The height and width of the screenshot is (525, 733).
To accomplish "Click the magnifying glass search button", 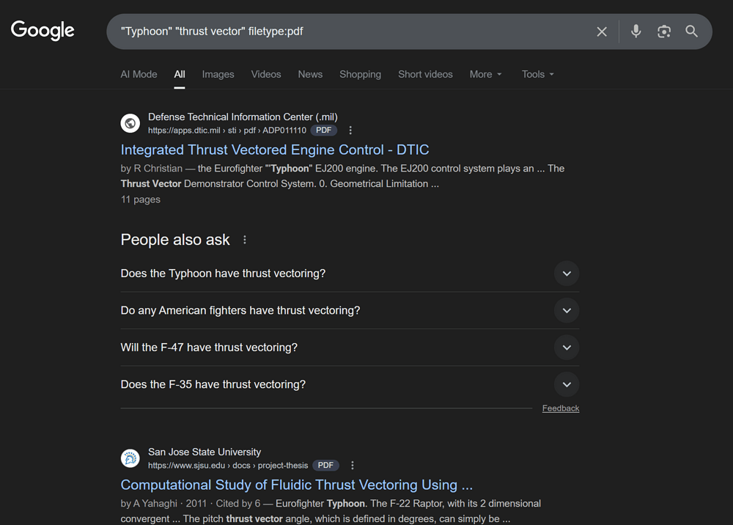I will pyautogui.click(x=691, y=32).
